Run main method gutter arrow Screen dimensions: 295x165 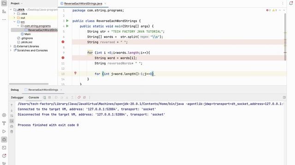pos(68,26)
